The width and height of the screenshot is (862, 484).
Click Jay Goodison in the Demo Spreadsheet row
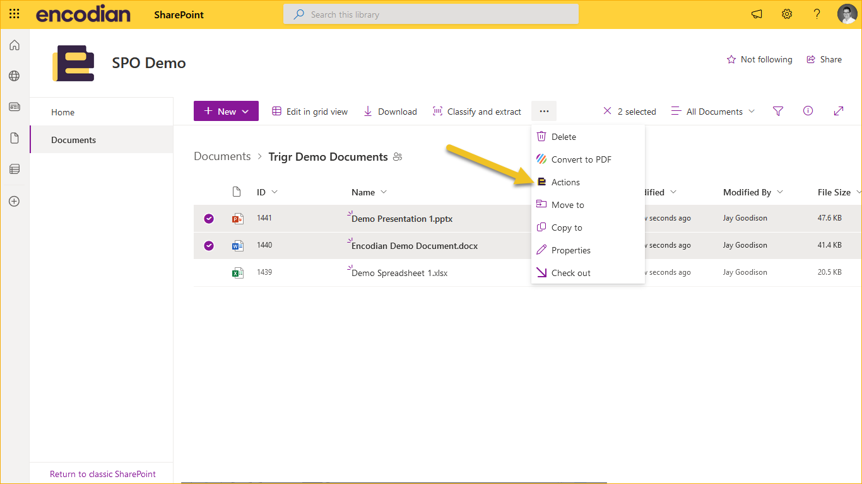[x=745, y=272]
